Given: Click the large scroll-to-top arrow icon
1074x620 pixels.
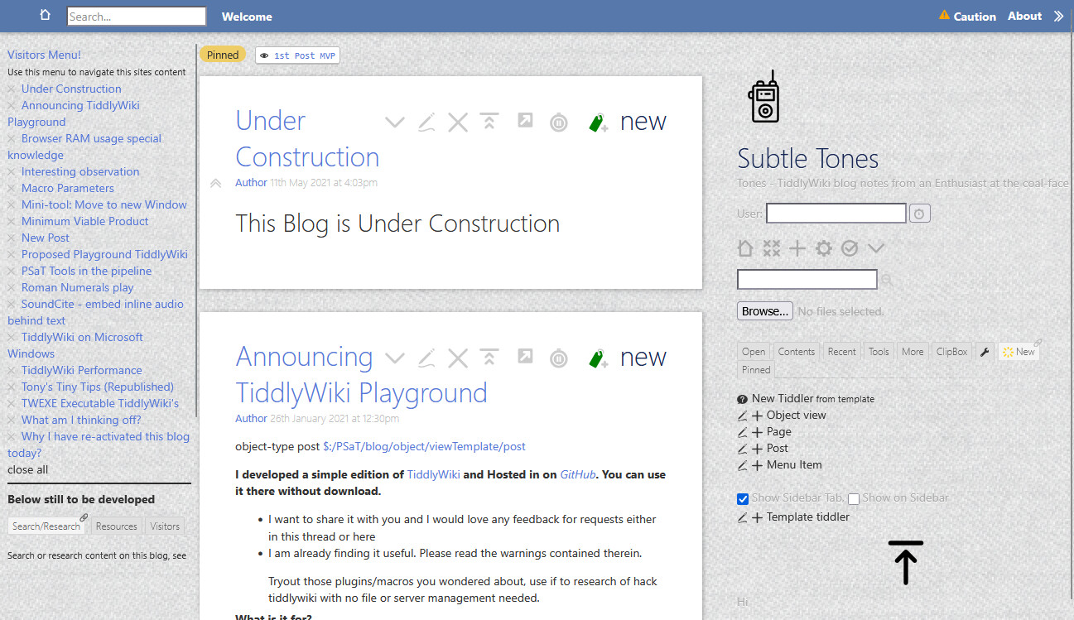Looking at the screenshot, I should pyautogui.click(x=905, y=563).
